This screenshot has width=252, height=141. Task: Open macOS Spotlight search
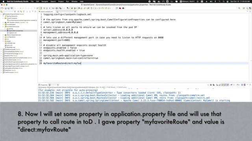point(224,2)
